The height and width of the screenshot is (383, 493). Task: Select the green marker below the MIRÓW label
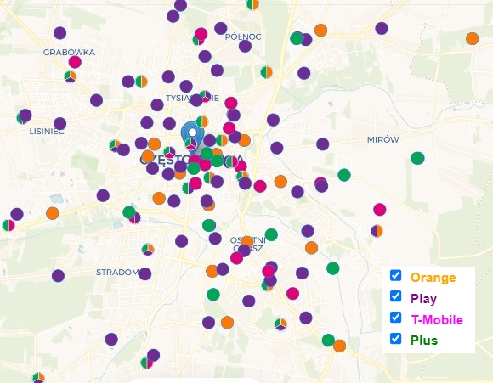417,158
